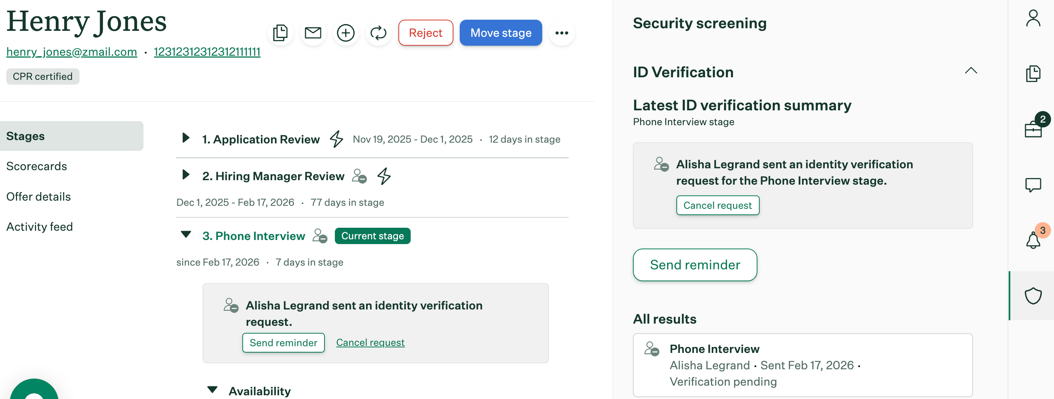Open the briefcase jobs sidebar icon
This screenshot has height=399, width=1054.
(x=1032, y=129)
